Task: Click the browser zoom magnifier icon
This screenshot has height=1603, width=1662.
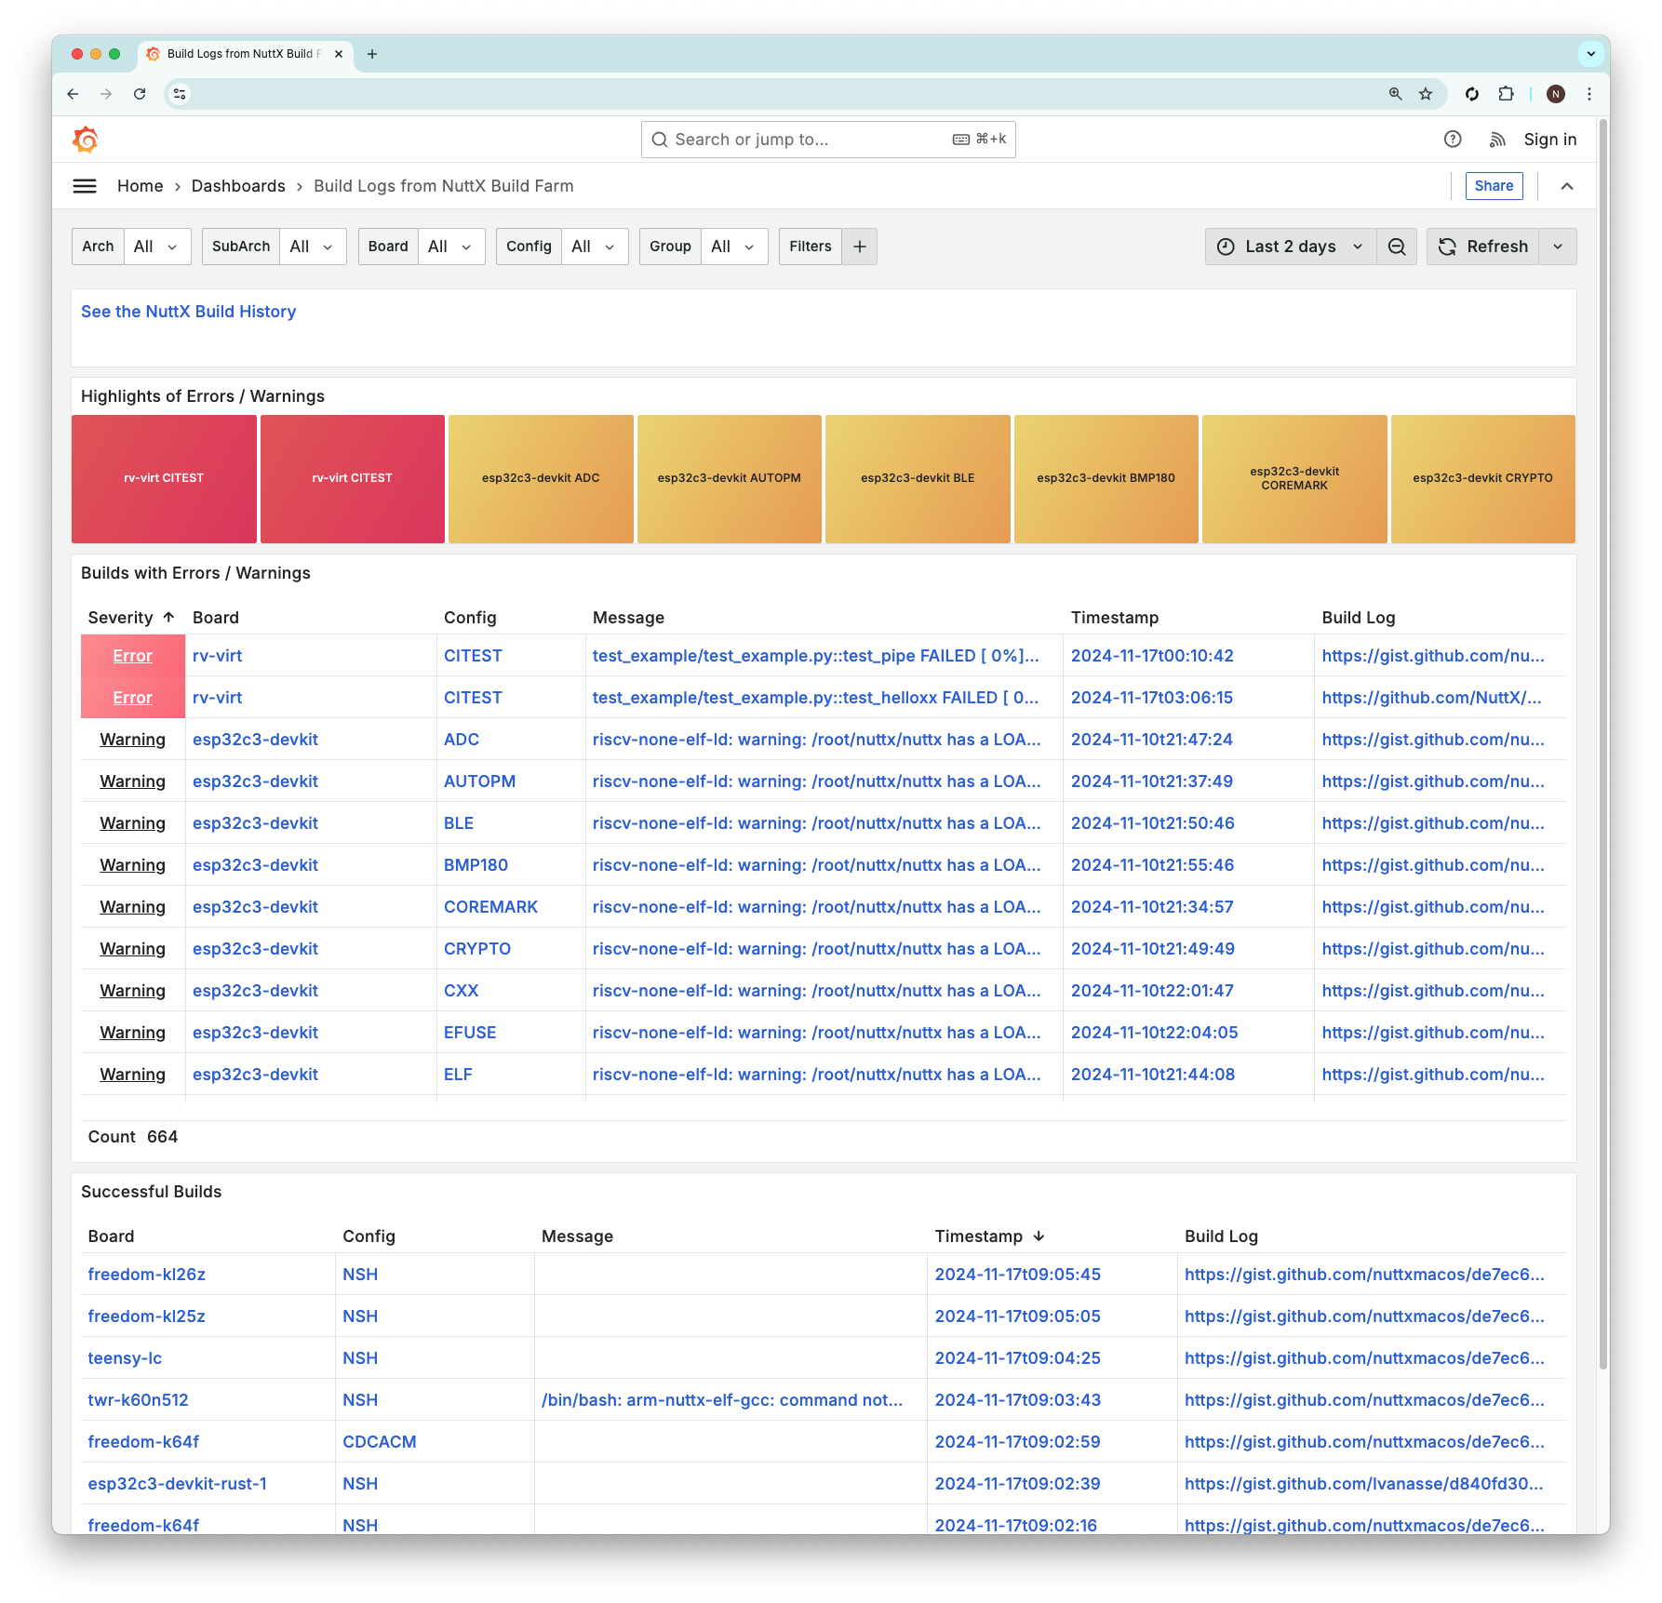Action: point(1395,94)
